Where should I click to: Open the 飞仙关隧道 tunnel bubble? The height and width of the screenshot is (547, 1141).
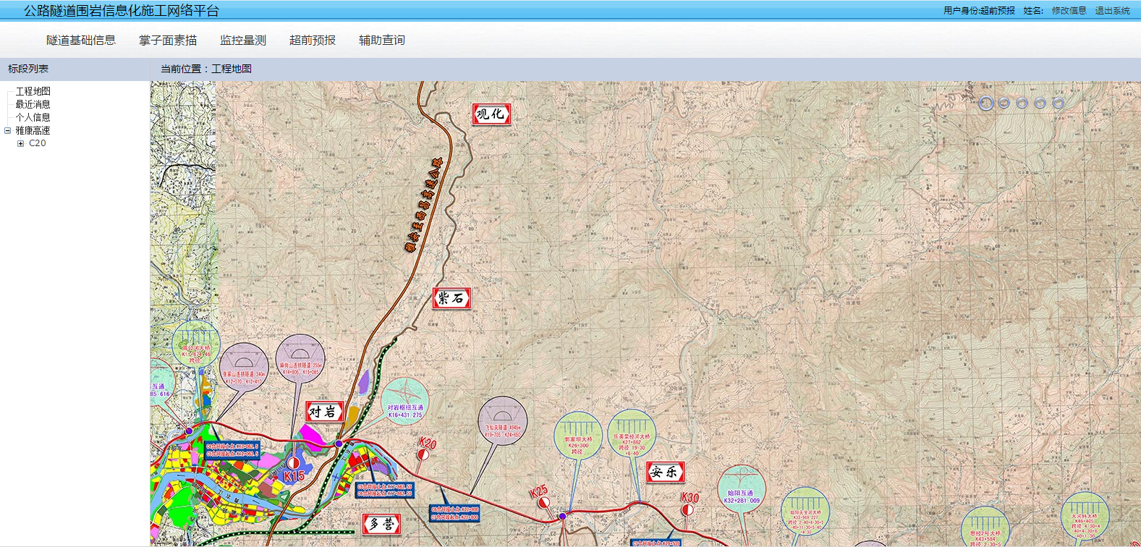click(502, 421)
